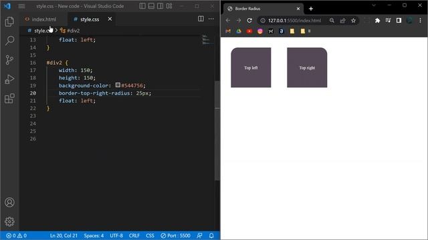Open the first yellow bookmark folder

(x=292, y=31)
